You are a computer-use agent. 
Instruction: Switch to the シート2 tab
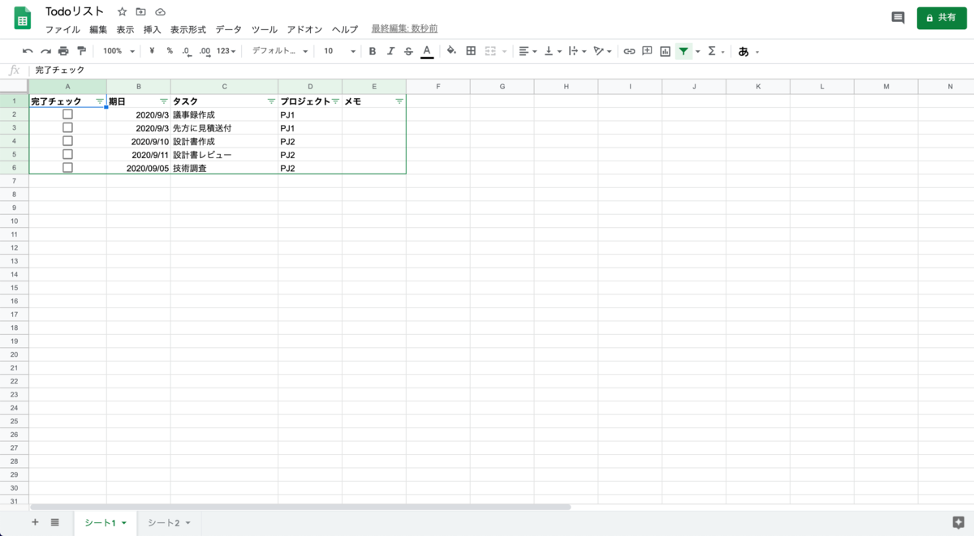[169, 522]
